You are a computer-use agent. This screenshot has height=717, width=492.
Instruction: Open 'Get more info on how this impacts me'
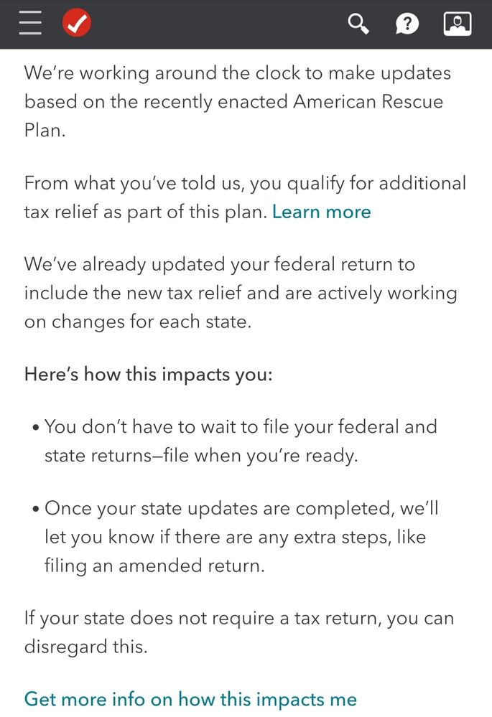click(190, 698)
